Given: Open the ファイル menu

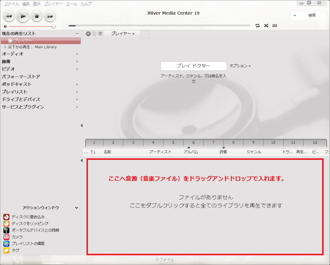Looking at the screenshot, I should coord(11,4).
